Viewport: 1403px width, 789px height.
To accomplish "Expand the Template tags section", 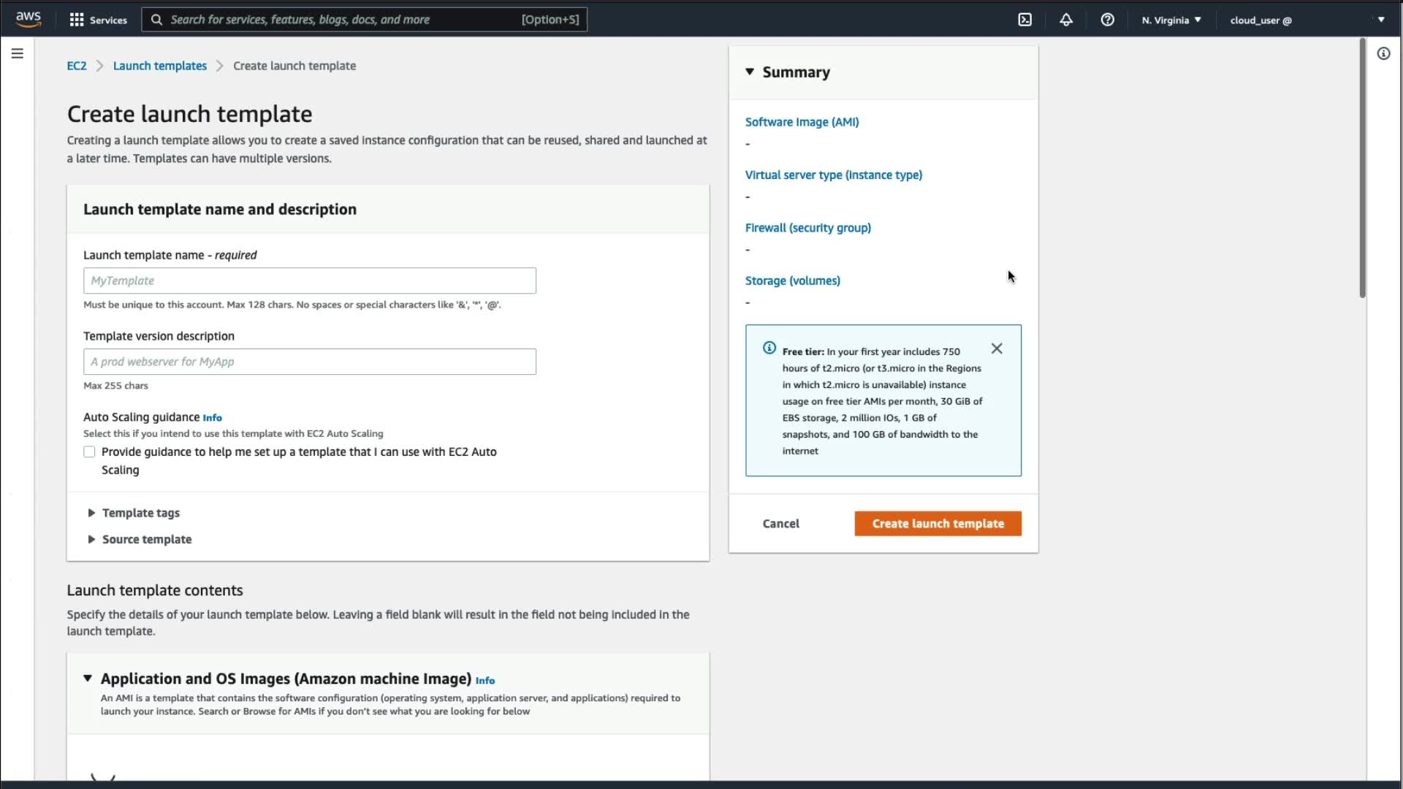I will pos(140,513).
